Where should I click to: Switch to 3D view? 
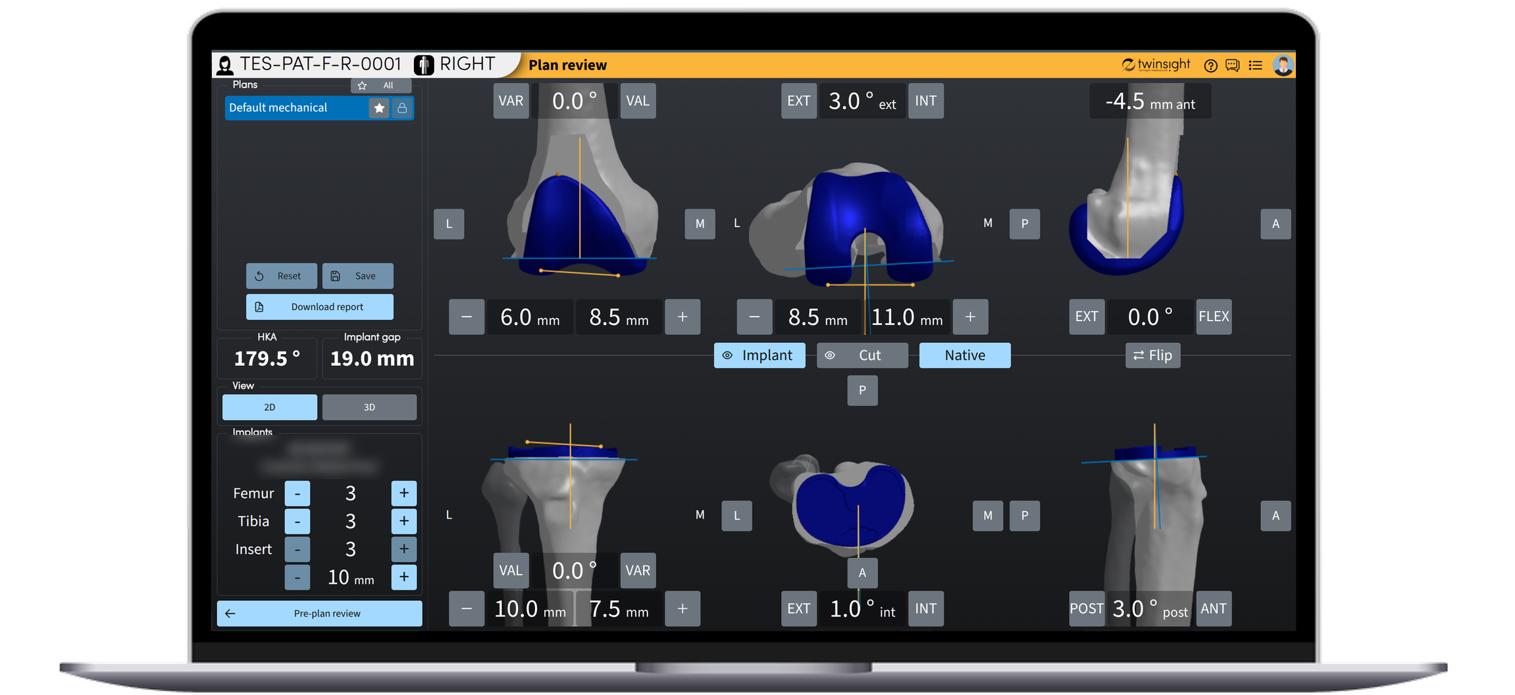(x=369, y=407)
